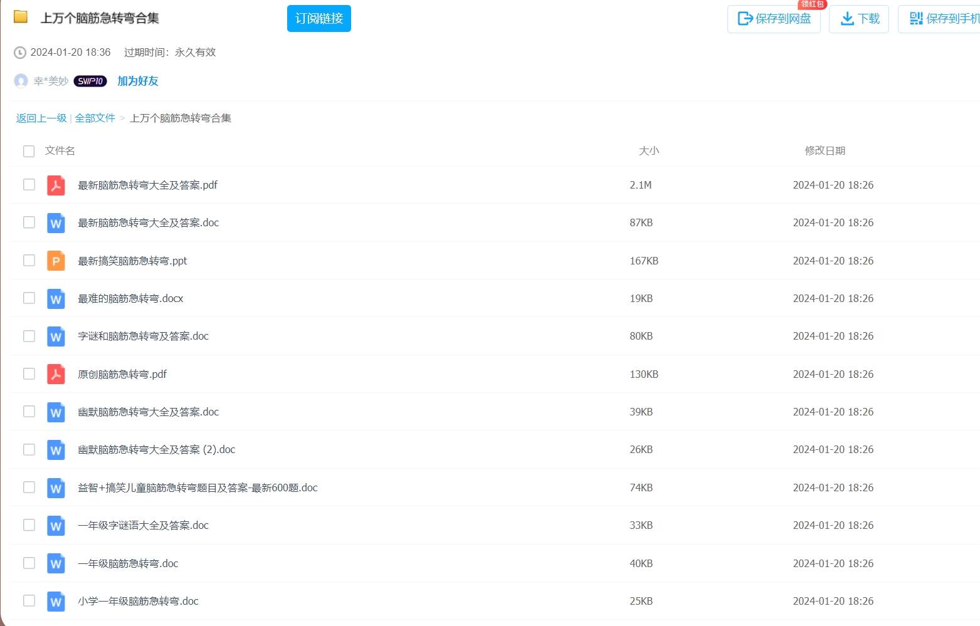Click the Word icon for 益智+搞笑儿童脑筋急转弯 file
The image size is (980, 626).
(56, 488)
